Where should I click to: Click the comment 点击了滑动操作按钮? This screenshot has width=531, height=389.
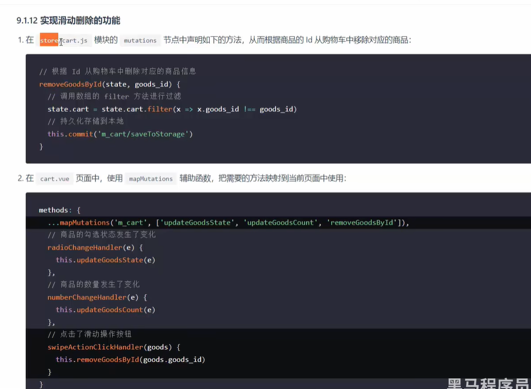(x=89, y=334)
